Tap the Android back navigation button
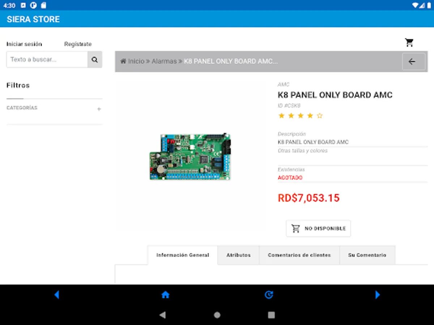The height and width of the screenshot is (325, 434). pyautogui.click(x=163, y=315)
